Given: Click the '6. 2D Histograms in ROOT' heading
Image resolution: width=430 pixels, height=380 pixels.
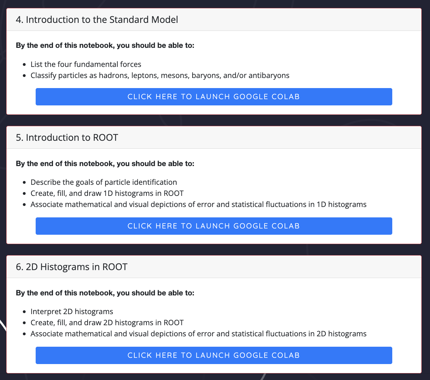Looking at the screenshot, I should [72, 267].
